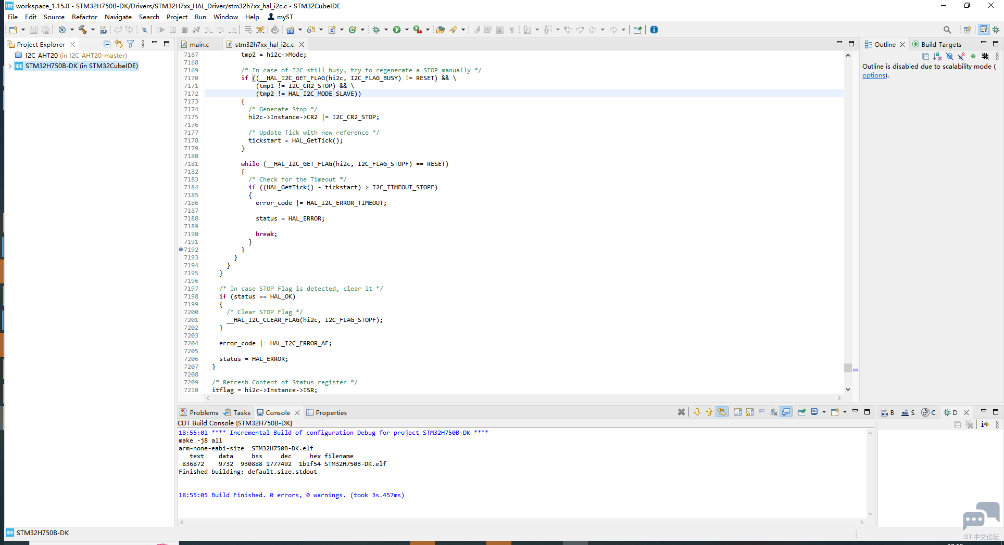Click the blue information icon in toolbar
This screenshot has height=545, width=1004.
(x=654, y=30)
